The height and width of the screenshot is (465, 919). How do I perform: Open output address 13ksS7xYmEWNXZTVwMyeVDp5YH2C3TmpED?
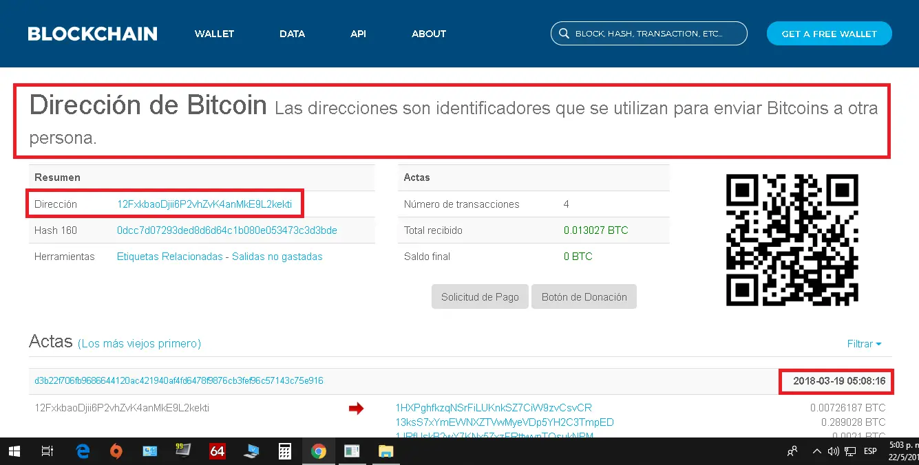pos(505,422)
